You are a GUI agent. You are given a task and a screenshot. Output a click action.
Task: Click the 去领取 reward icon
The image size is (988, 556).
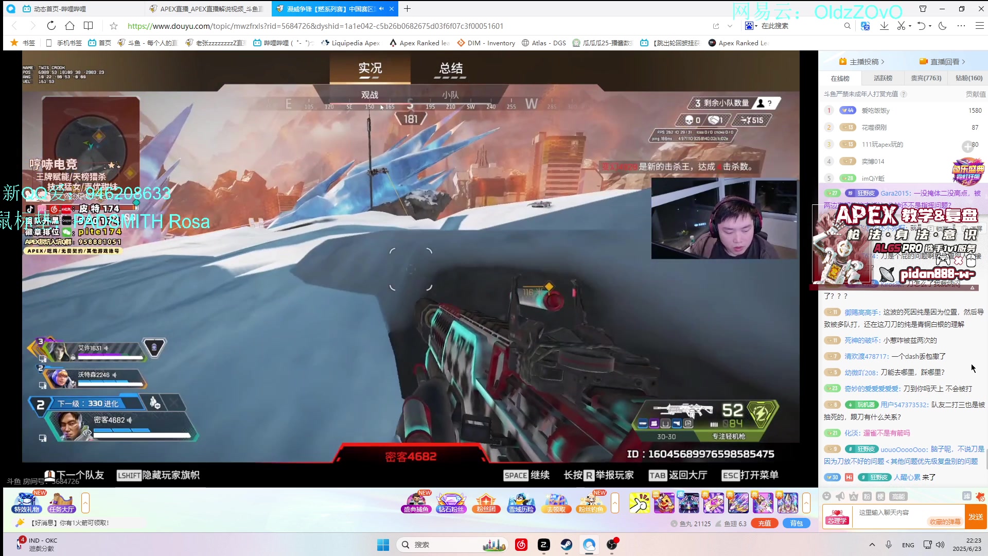(x=556, y=503)
